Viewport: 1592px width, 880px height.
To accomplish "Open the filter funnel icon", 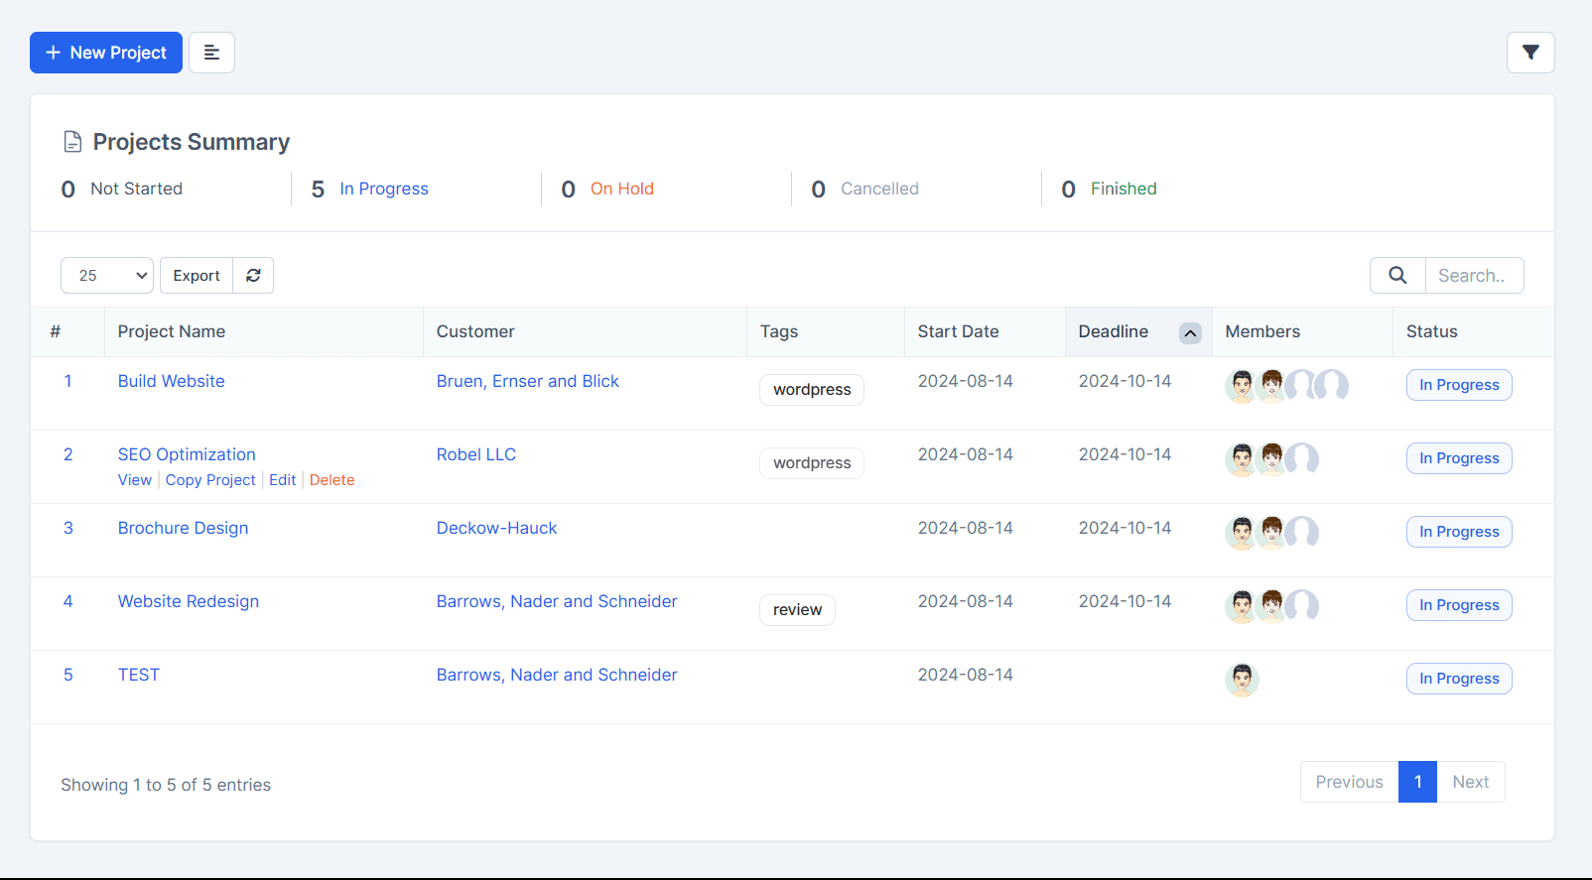I will (1529, 53).
